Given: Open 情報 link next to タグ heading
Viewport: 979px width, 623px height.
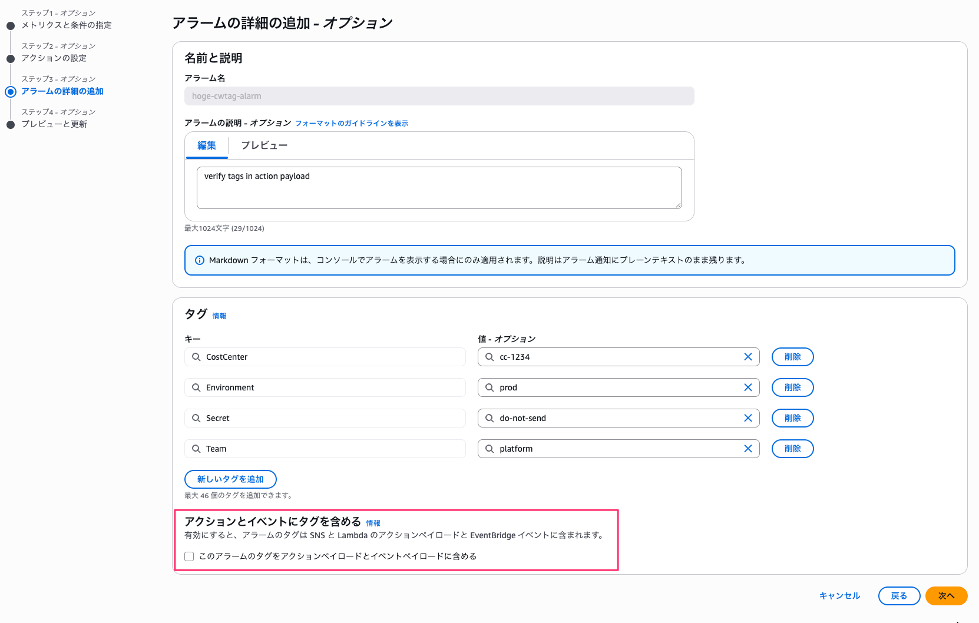Looking at the screenshot, I should 219,316.
